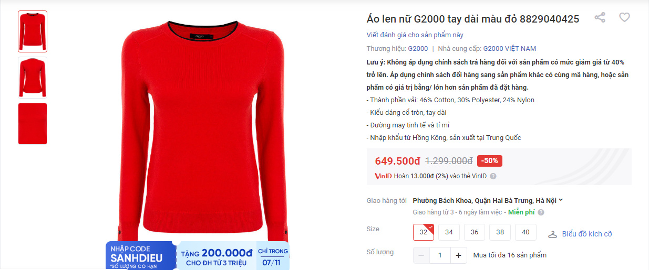Increase quantity with the plus button

pyautogui.click(x=458, y=255)
